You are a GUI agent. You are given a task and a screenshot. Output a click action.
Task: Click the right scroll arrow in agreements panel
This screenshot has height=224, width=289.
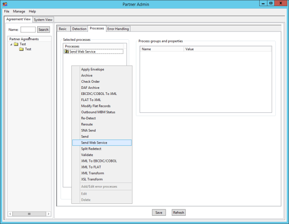(49, 214)
